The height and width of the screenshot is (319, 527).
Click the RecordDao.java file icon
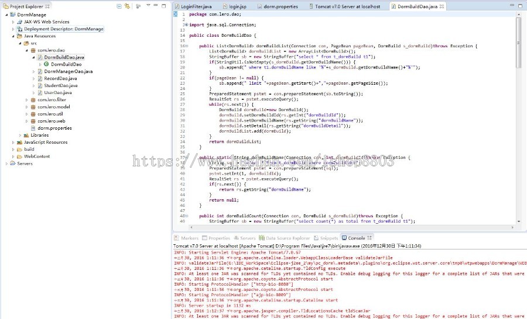(x=40, y=78)
